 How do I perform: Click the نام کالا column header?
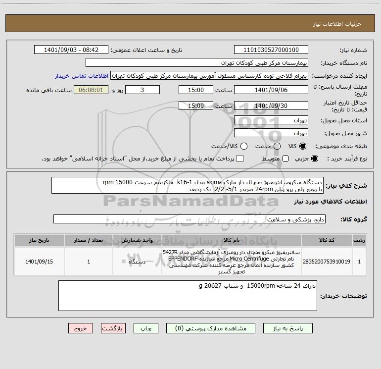pyautogui.click(x=232, y=241)
